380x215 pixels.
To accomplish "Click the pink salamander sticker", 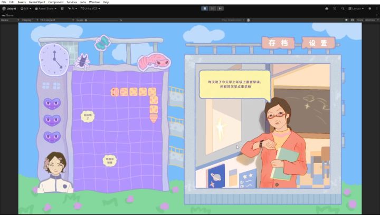I will (154, 62).
